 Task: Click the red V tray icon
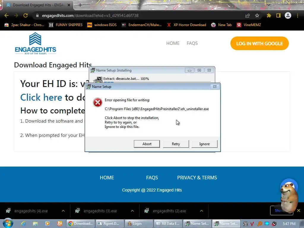[x=252, y=224]
